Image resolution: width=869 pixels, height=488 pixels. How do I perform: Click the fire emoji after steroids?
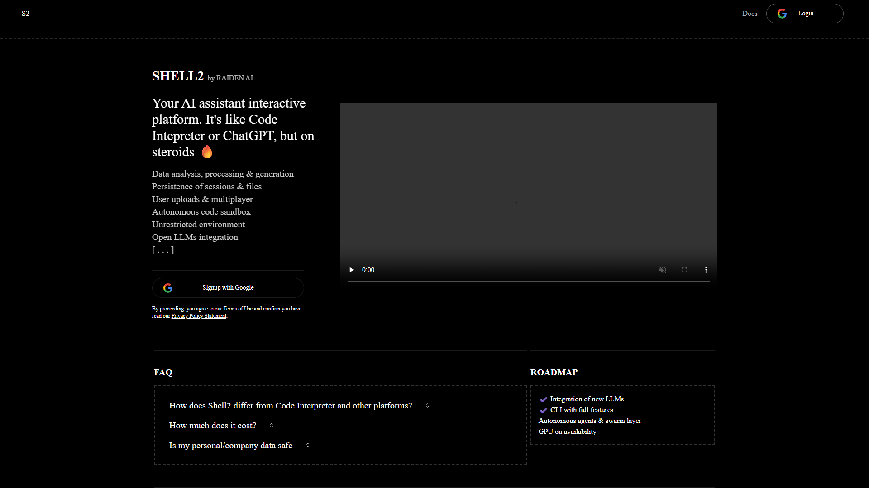(x=207, y=152)
